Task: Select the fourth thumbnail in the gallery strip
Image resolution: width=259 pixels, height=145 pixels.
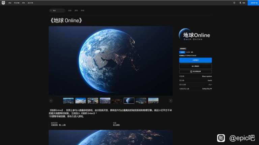Action: point(105,101)
